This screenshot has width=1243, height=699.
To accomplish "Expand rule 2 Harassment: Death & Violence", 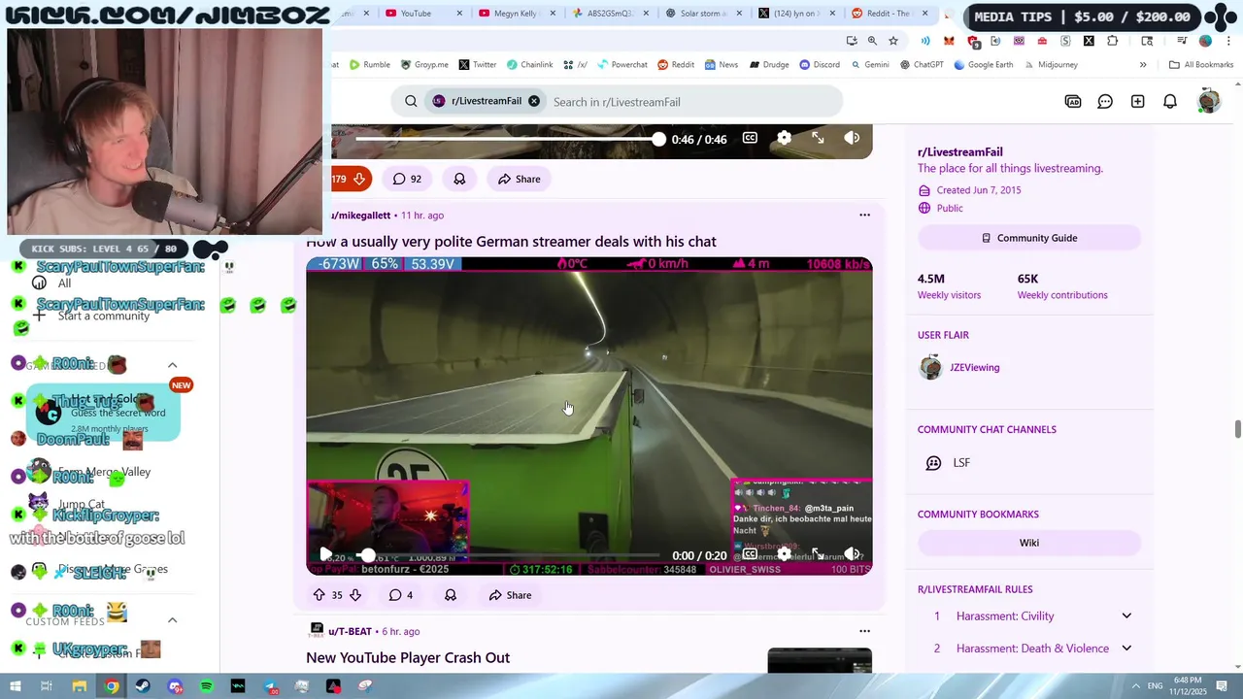I will [1126, 649].
